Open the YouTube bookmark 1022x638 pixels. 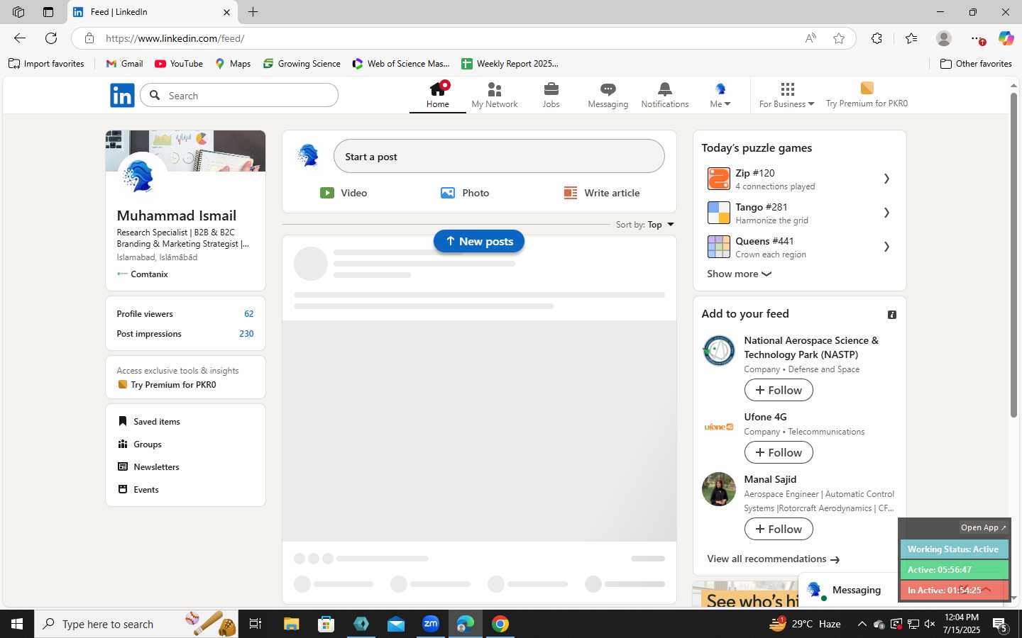(179, 64)
